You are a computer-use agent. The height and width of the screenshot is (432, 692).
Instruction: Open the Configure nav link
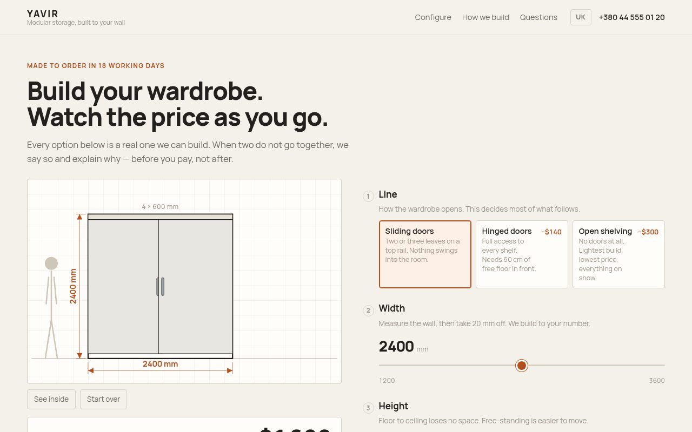(x=433, y=17)
